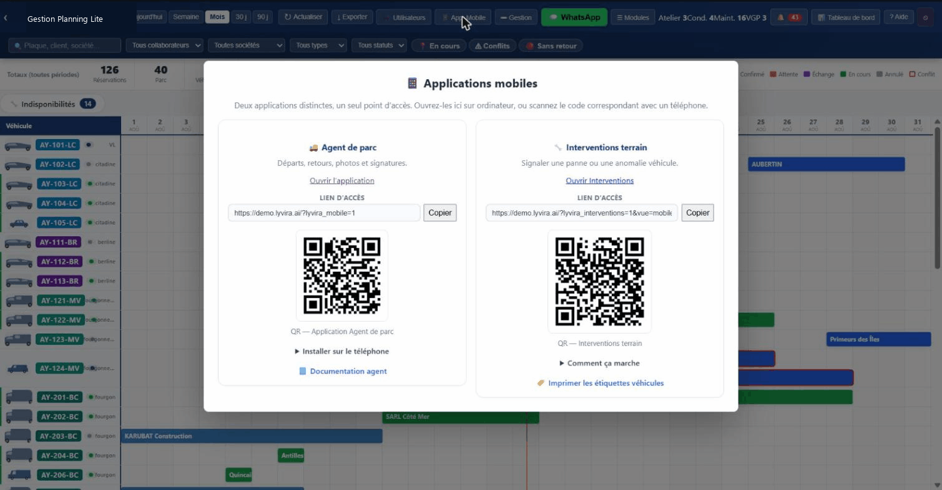This screenshot has width=942, height=490.
Task: Click the sedan icon beside AY-111-BR
Action: pyautogui.click(x=17, y=243)
